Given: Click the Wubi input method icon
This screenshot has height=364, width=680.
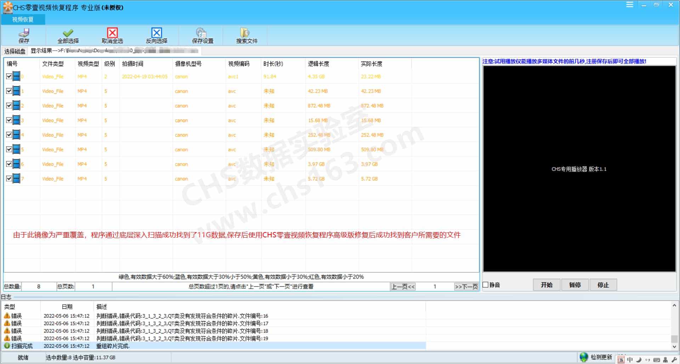Looking at the screenshot, I should [621, 360].
